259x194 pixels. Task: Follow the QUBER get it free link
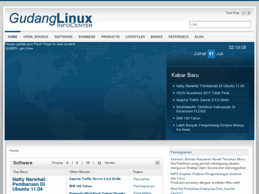pos(19,48)
